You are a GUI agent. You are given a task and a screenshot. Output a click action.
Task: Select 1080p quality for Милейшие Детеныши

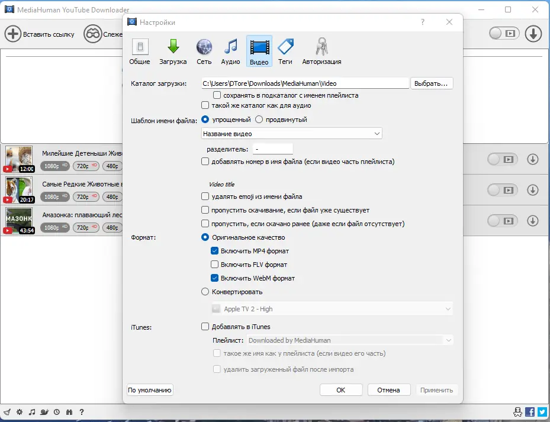(x=55, y=166)
